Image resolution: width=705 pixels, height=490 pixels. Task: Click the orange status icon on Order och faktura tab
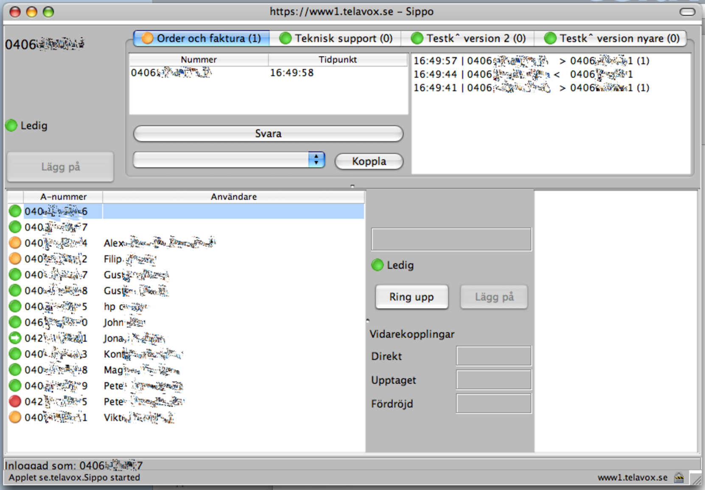(x=148, y=38)
